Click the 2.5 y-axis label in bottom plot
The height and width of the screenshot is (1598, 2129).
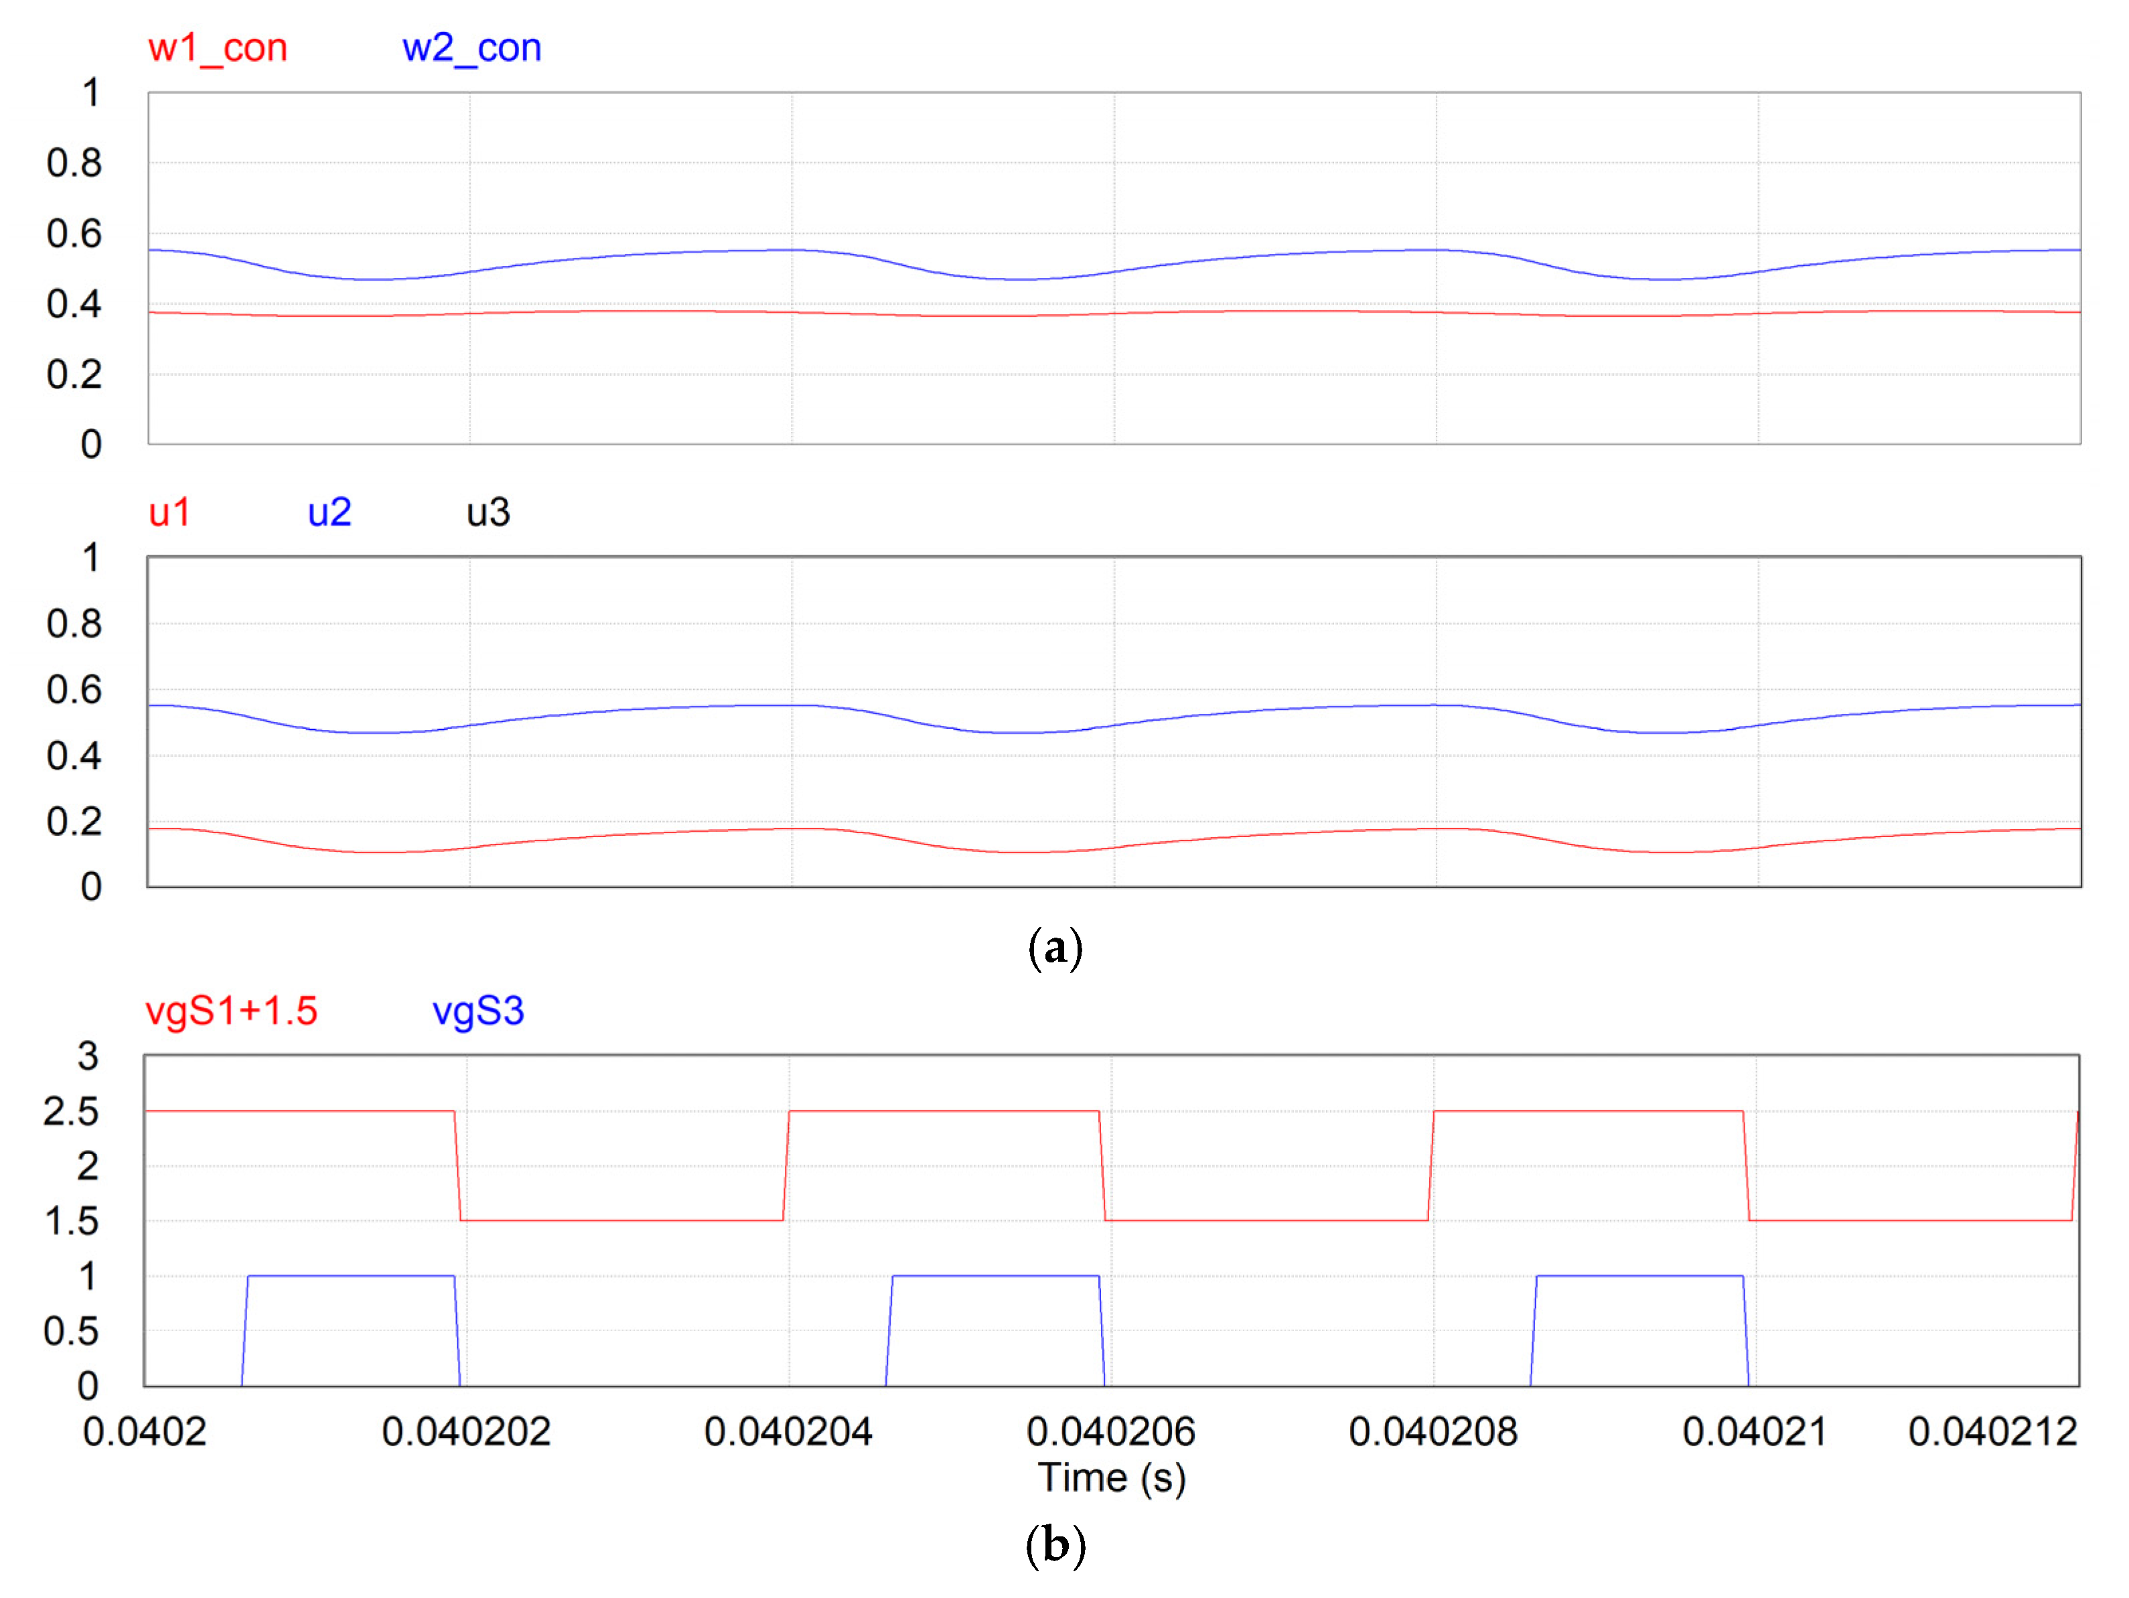[71, 1112]
